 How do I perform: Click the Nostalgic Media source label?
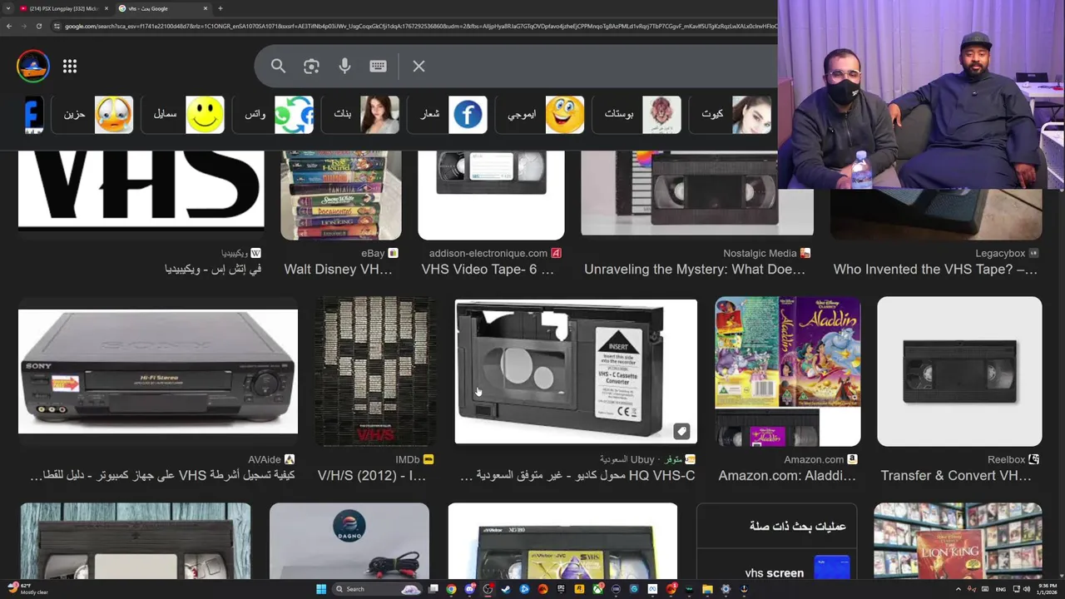tap(760, 253)
